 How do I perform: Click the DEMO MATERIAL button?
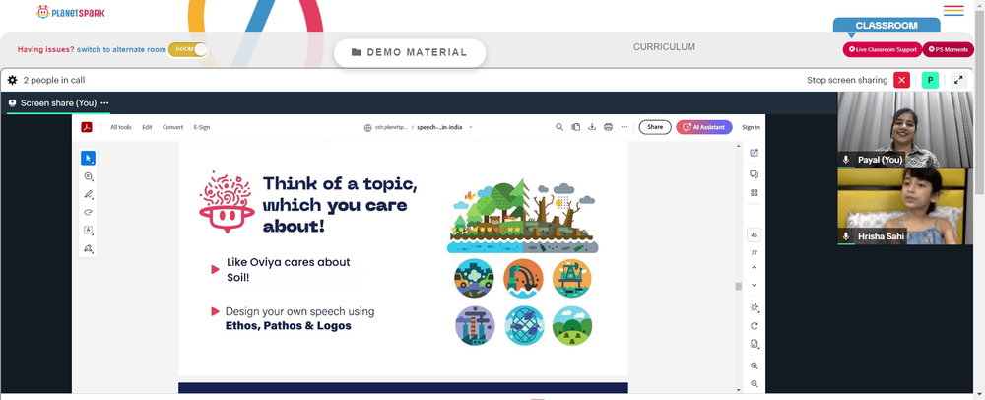[410, 53]
